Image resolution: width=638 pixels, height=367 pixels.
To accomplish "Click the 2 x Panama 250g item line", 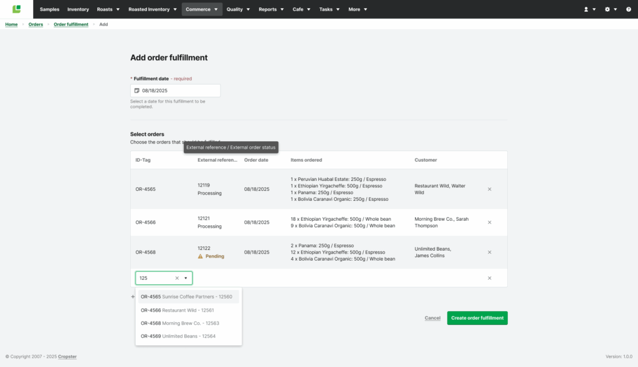I will pyautogui.click(x=322, y=246).
